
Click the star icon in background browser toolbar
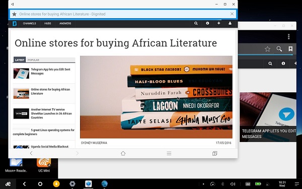[268, 49]
